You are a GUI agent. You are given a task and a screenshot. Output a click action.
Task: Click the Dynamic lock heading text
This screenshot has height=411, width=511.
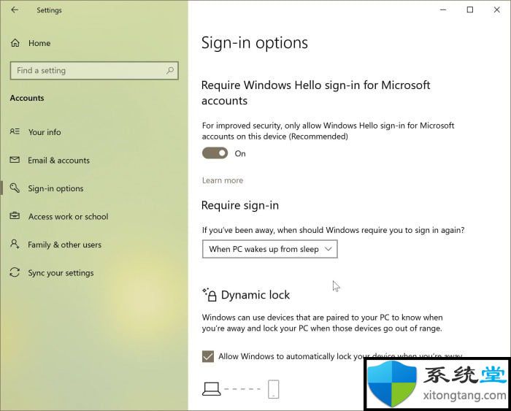pyautogui.click(x=255, y=295)
